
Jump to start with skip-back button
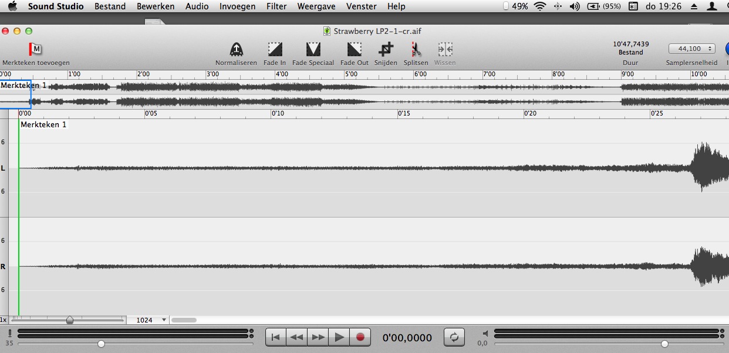pos(276,337)
